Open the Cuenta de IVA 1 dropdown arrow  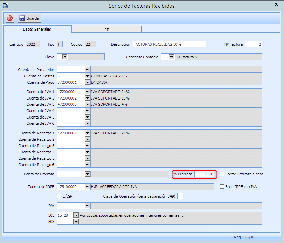pyautogui.click(x=87, y=92)
